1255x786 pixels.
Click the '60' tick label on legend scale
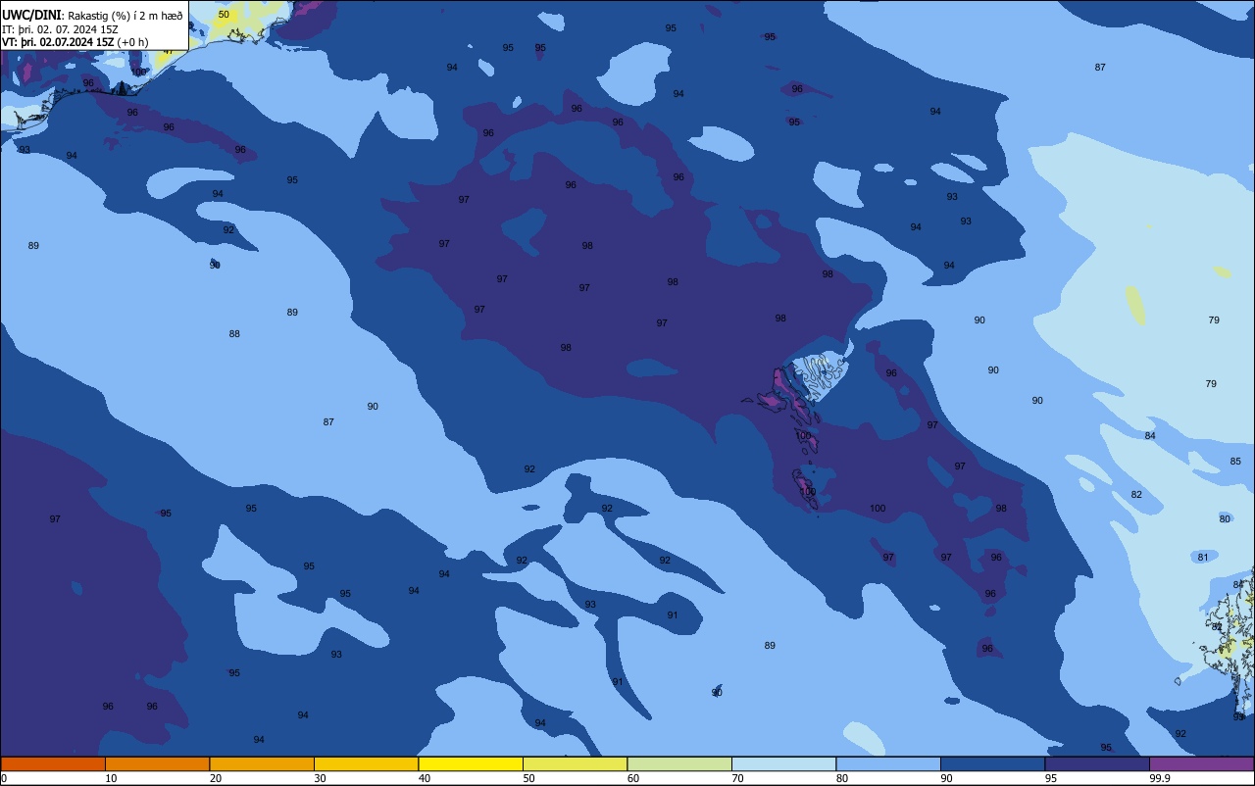[633, 778]
